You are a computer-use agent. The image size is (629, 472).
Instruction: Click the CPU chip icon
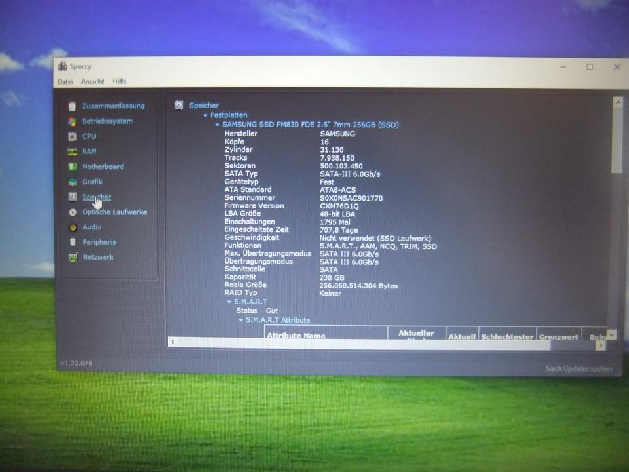(x=72, y=136)
